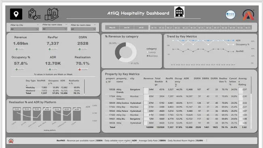
Task: Click green up arrow under RevPar
Action: tap(50, 49)
